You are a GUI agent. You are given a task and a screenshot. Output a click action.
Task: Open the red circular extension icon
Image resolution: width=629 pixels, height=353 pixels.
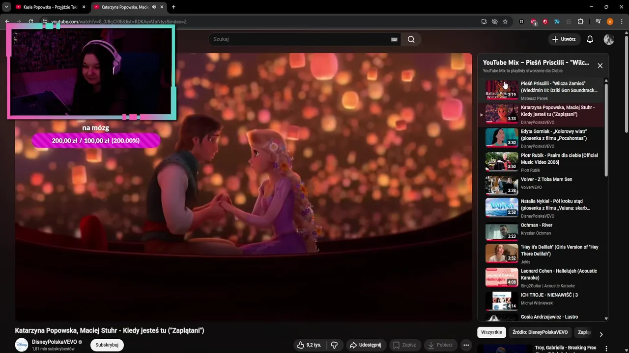pos(545,22)
